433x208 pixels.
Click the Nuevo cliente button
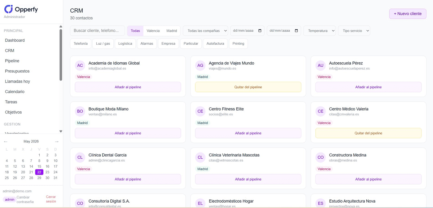407,14
